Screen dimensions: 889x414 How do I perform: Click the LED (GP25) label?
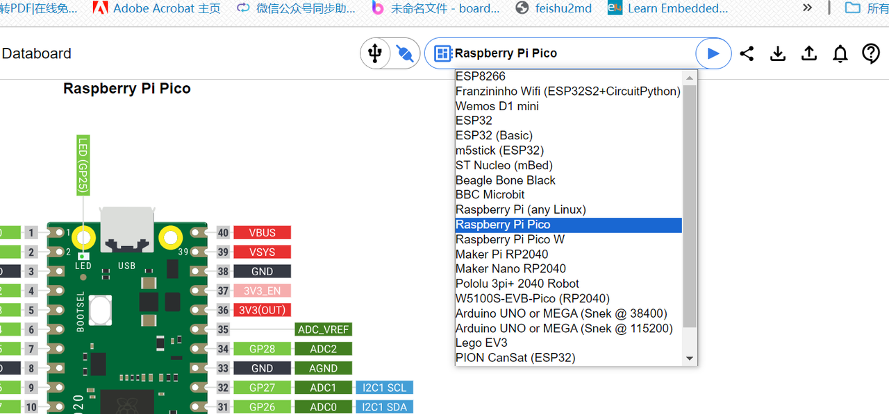[83, 165]
